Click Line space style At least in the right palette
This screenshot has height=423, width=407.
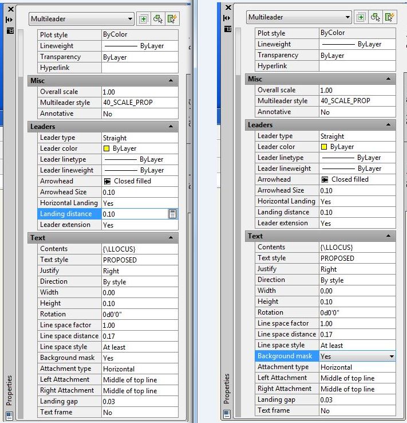(357, 345)
